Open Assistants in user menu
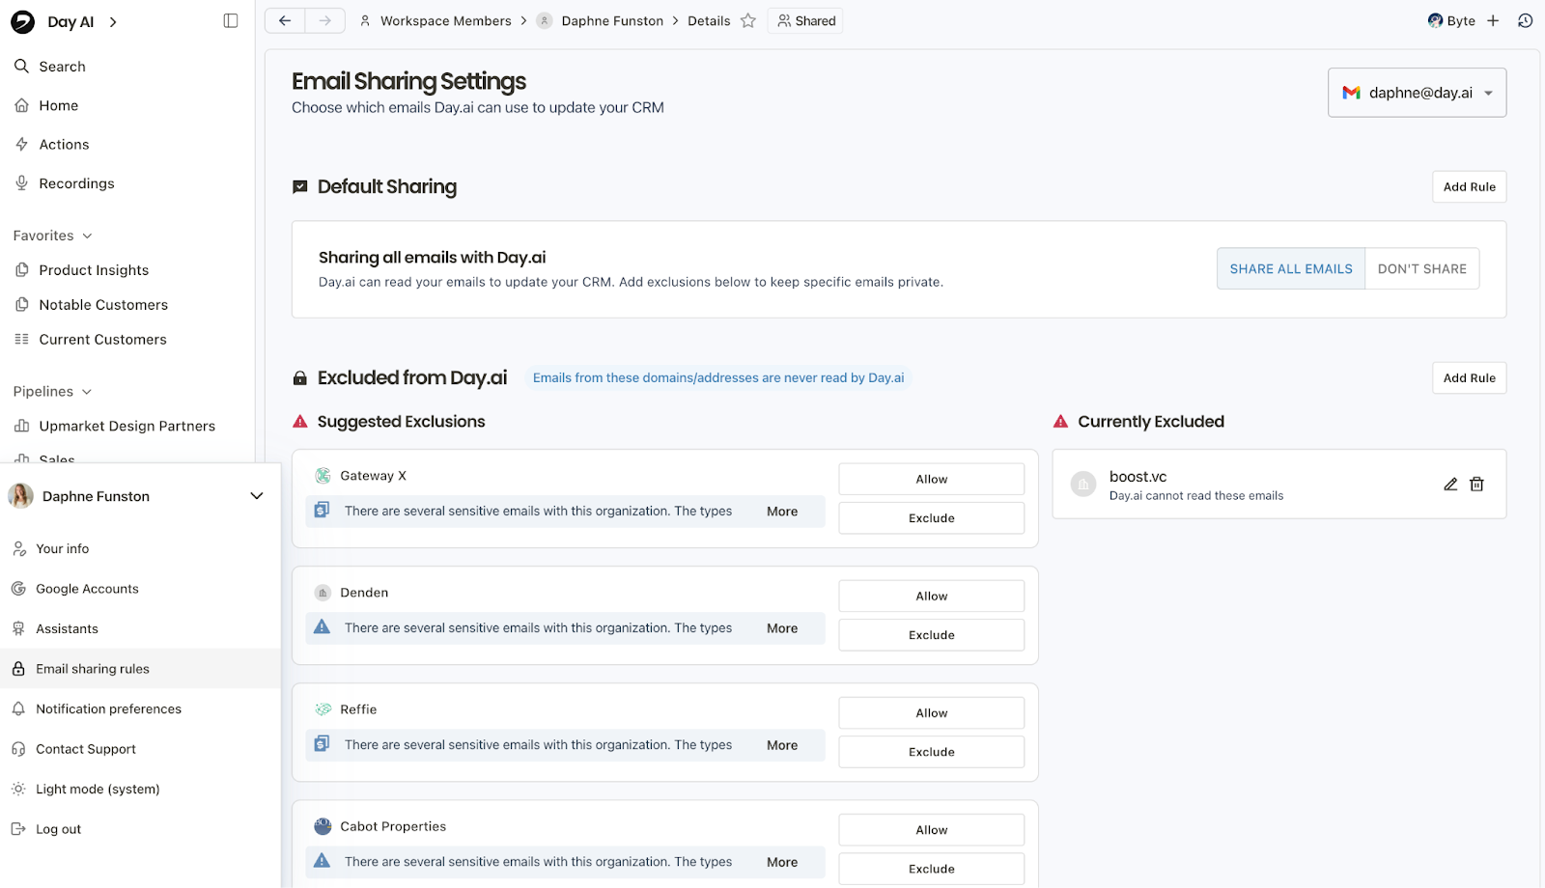The height and width of the screenshot is (888, 1545). pyautogui.click(x=140, y=628)
